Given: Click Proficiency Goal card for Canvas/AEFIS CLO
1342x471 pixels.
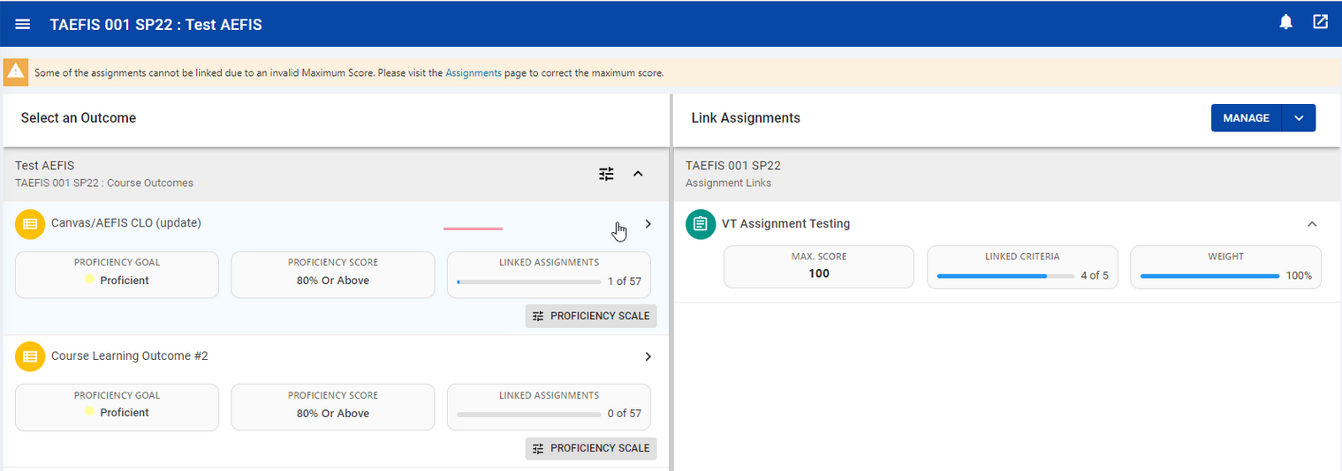Looking at the screenshot, I should coord(117,275).
